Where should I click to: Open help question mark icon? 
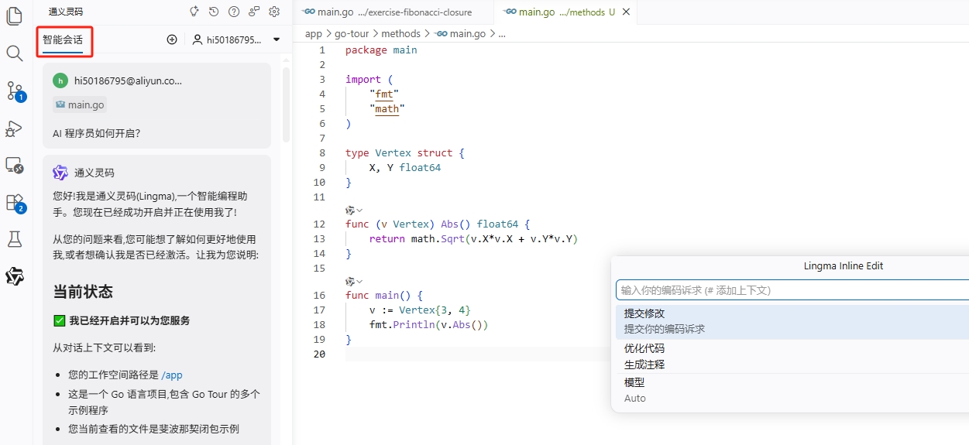[234, 12]
